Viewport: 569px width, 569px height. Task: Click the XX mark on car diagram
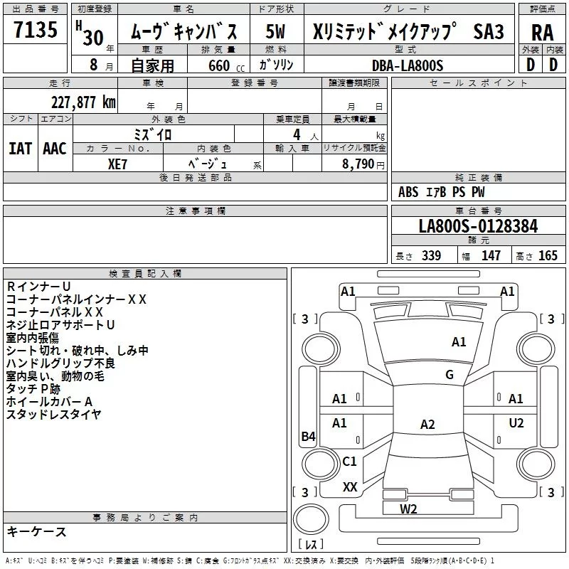[x=350, y=486]
